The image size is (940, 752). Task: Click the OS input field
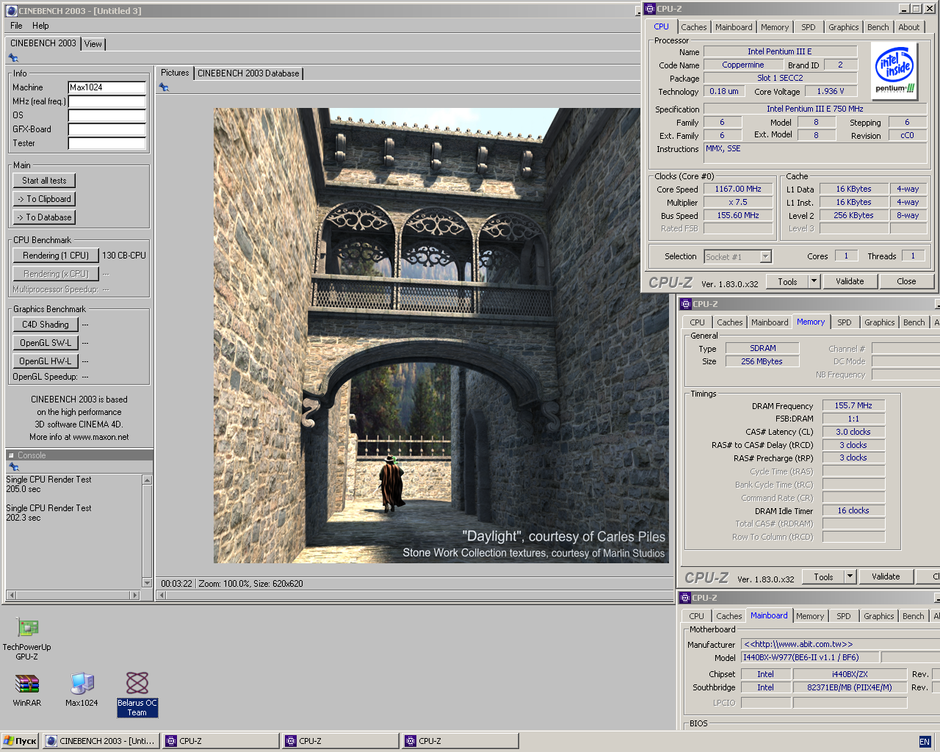click(107, 115)
